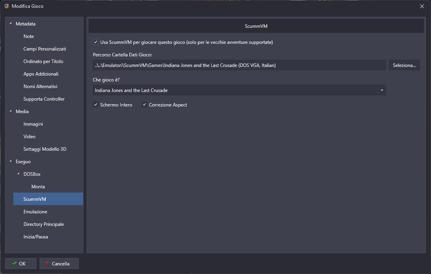Open the Apps Addizionali page

click(40, 74)
